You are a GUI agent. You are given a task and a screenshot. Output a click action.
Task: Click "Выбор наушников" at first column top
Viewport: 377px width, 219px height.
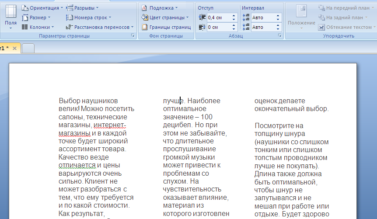point(88,101)
